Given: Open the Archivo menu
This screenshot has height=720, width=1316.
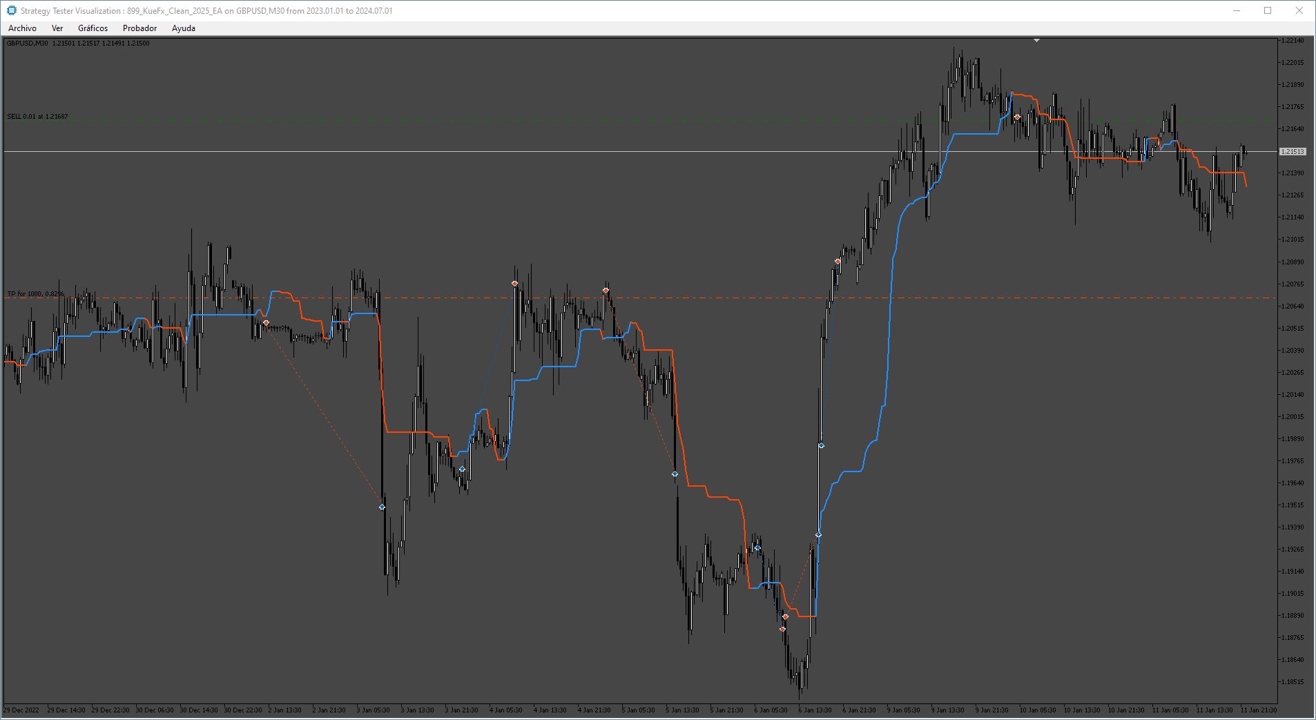Looking at the screenshot, I should tap(22, 28).
